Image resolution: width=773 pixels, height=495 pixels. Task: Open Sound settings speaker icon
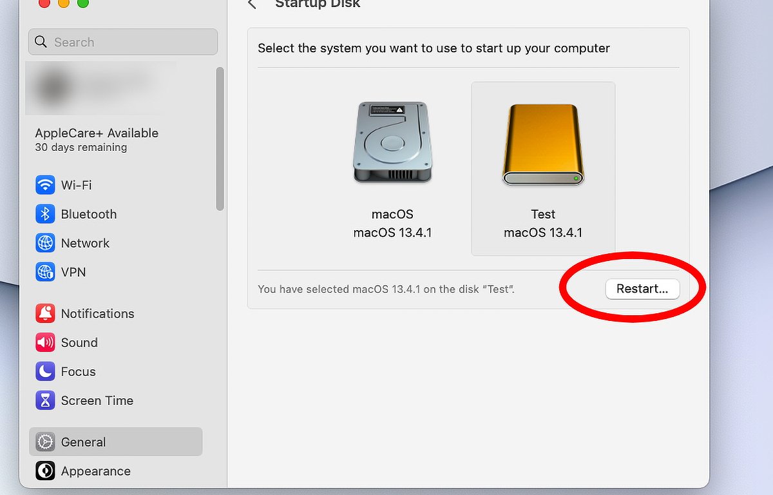coord(45,342)
